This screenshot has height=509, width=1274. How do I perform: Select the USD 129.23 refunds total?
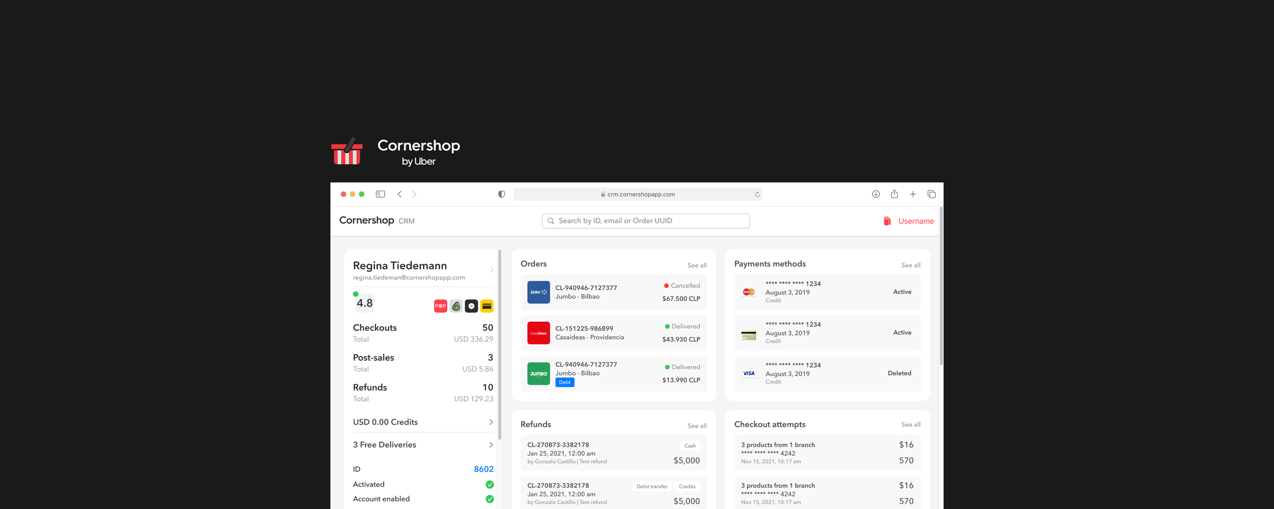point(473,399)
